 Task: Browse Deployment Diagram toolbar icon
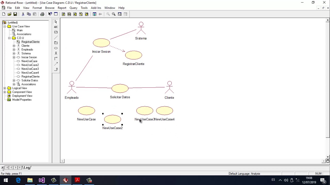(87, 14)
